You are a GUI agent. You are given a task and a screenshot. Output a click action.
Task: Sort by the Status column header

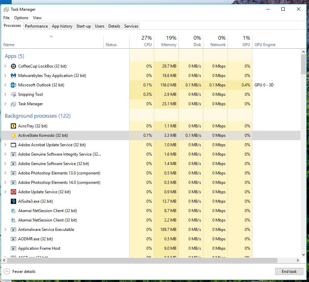coord(116,41)
